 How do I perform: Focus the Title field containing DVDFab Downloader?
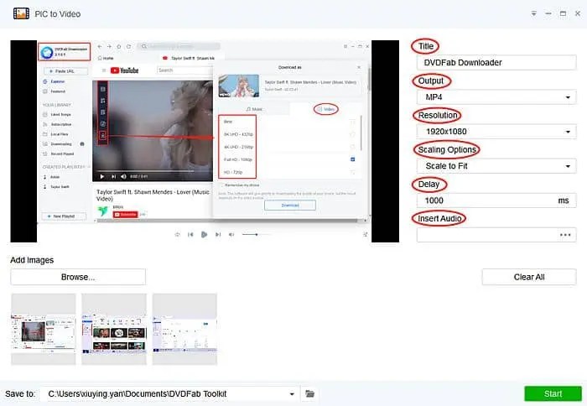(x=496, y=63)
